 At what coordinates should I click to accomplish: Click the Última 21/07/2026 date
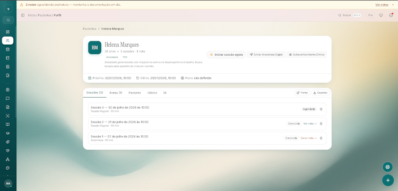coord(156,78)
